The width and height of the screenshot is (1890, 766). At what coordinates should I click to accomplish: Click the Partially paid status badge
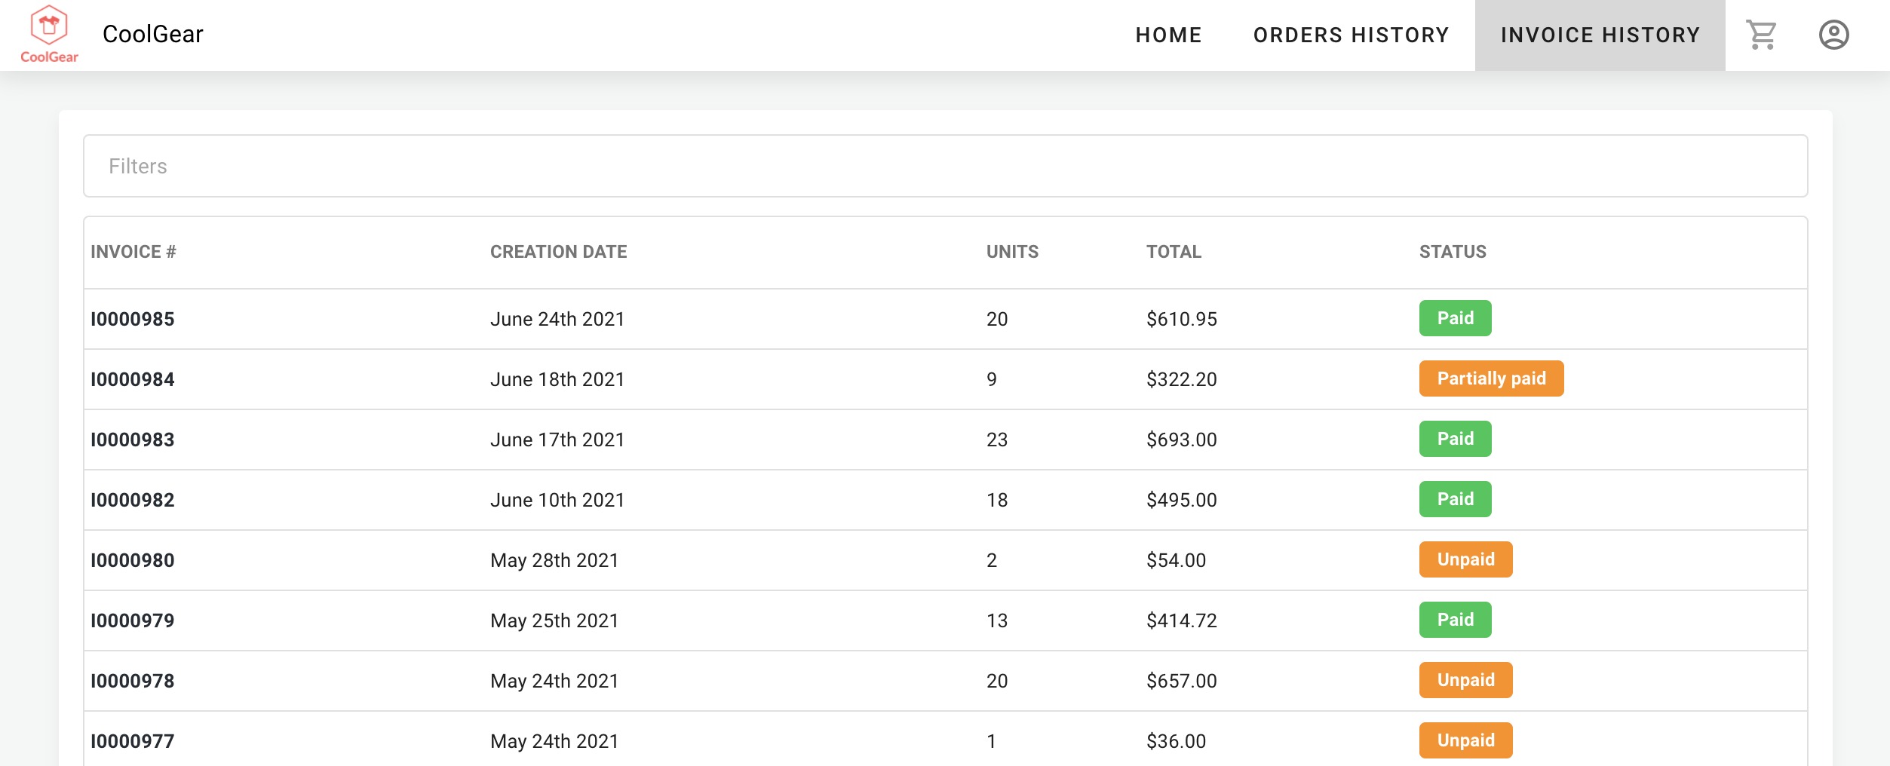point(1491,378)
